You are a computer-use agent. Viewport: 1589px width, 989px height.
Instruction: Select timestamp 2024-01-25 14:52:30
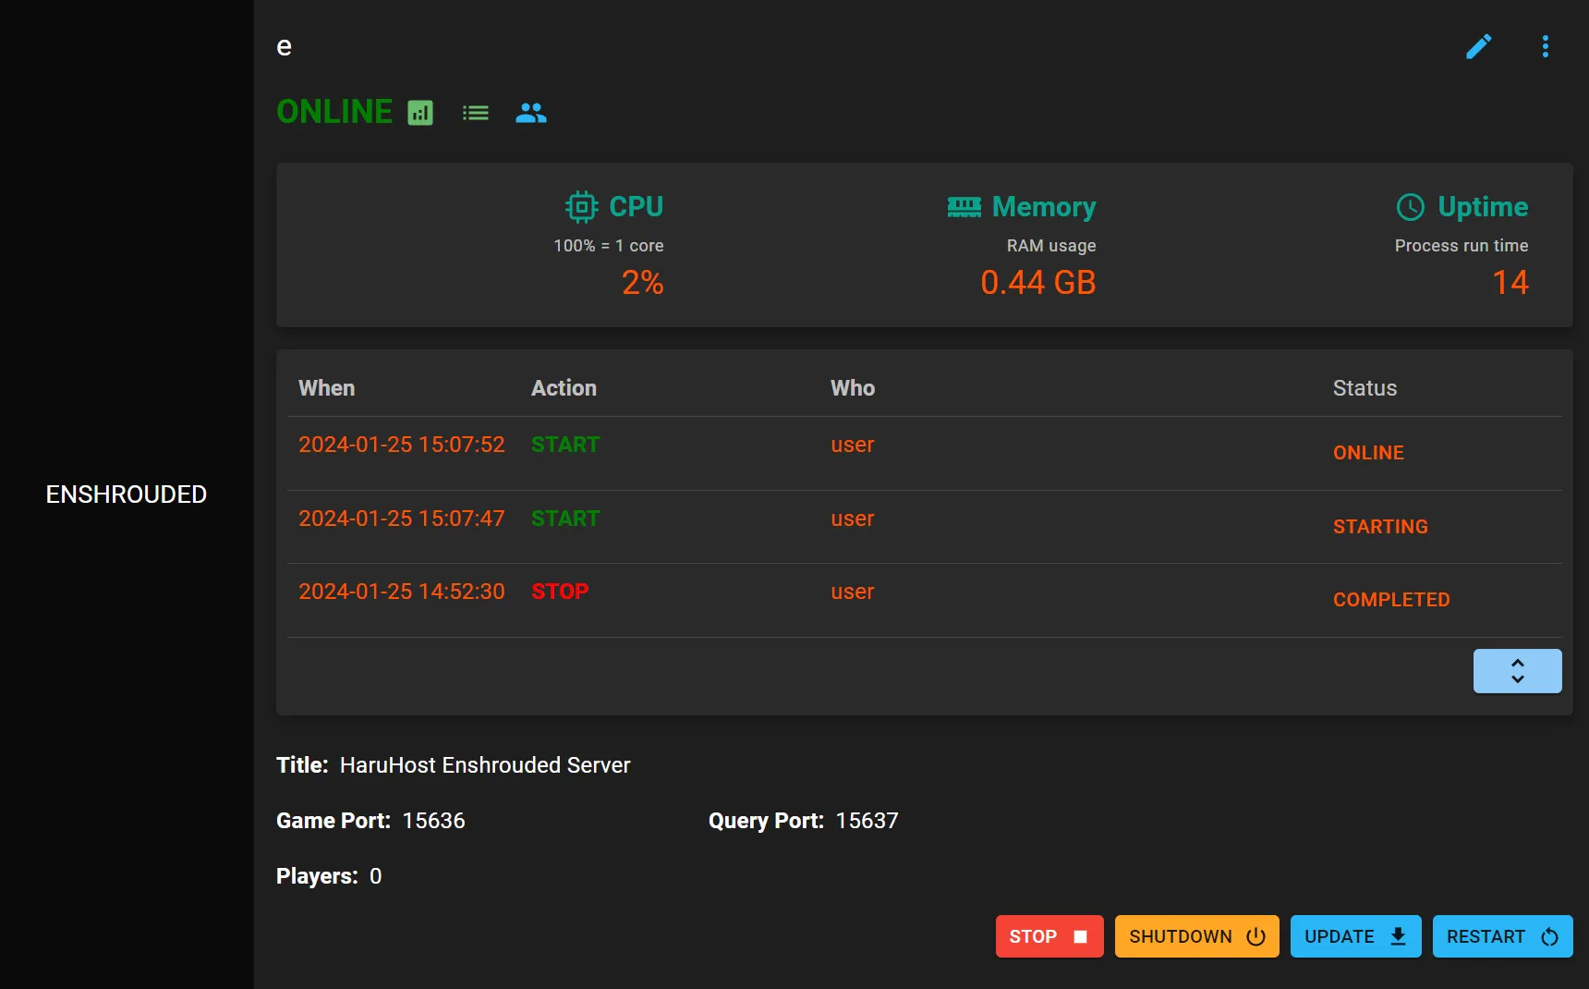point(402,592)
